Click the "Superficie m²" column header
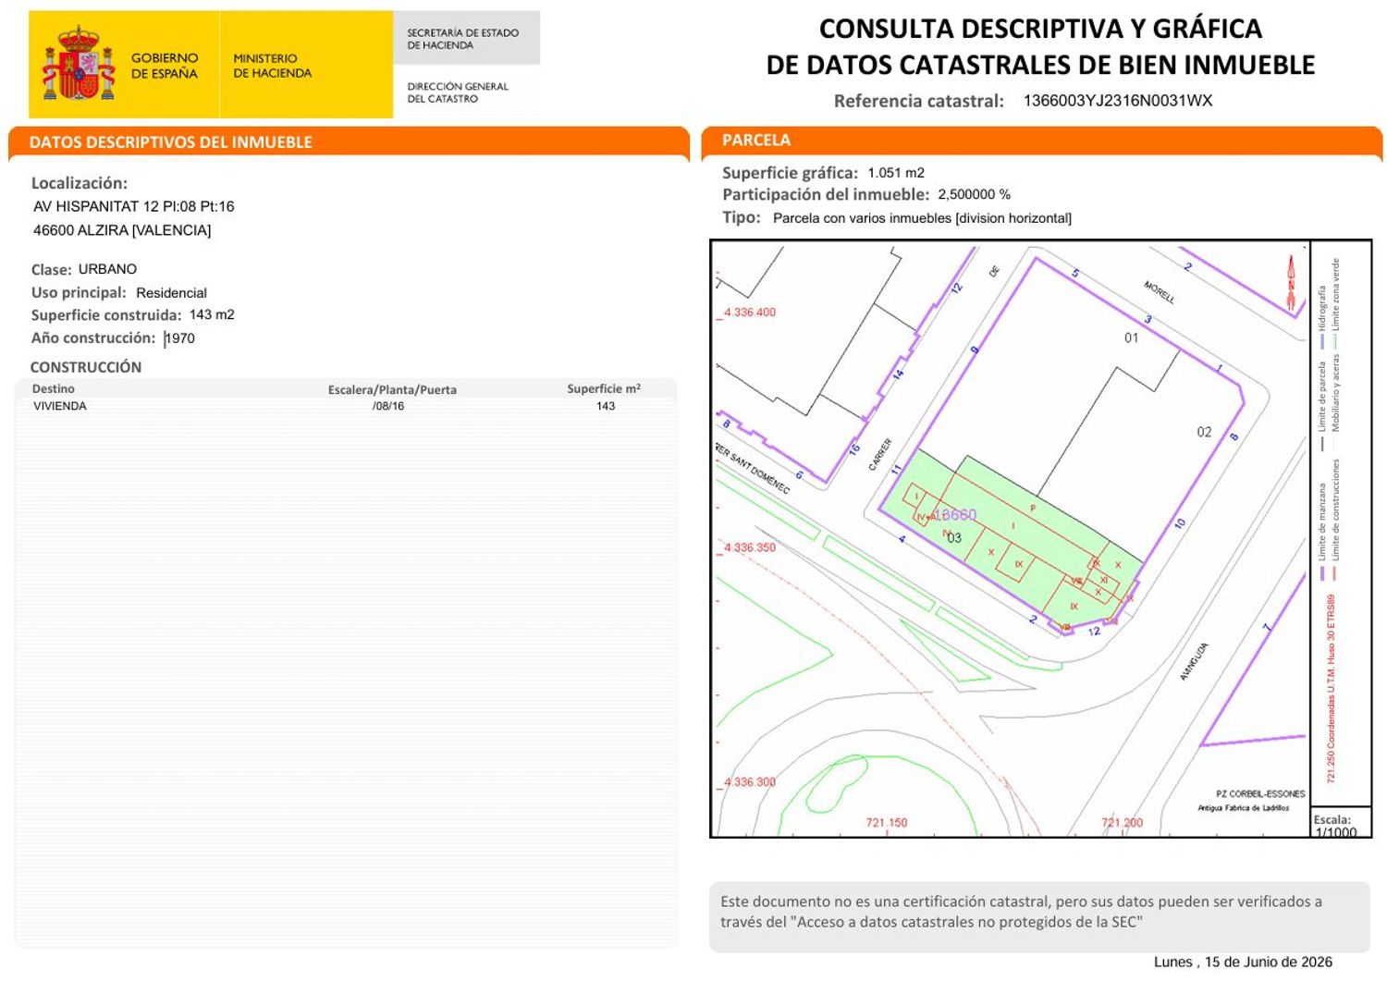This screenshot has width=1387, height=982. click(604, 389)
